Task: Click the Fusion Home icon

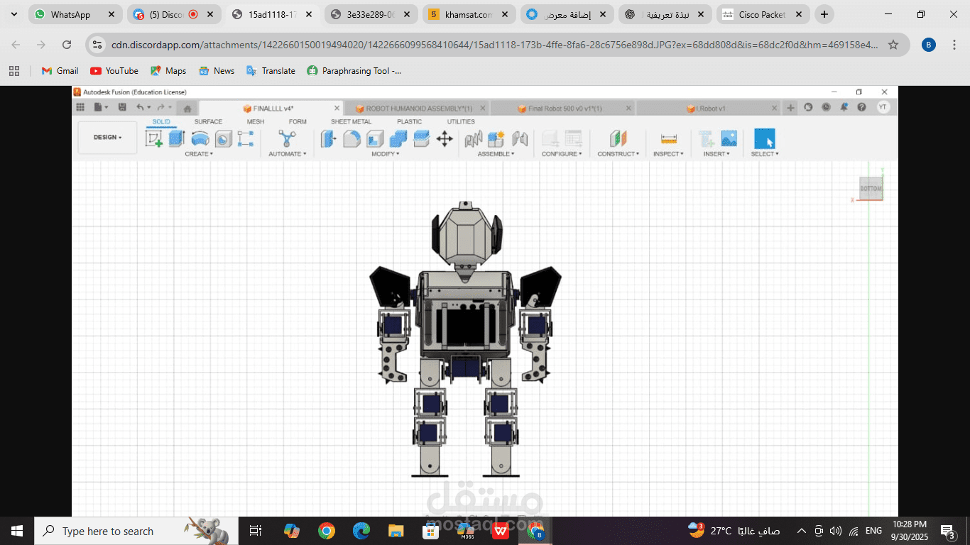Action: tap(187, 109)
